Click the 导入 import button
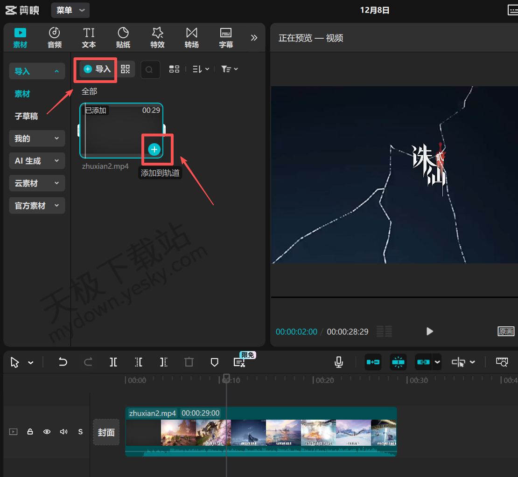 [95, 69]
